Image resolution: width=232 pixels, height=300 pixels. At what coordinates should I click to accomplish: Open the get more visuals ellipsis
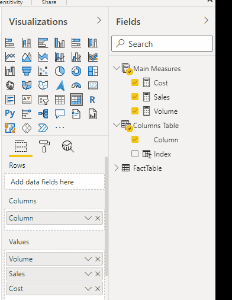pyautogui.click(x=60, y=127)
